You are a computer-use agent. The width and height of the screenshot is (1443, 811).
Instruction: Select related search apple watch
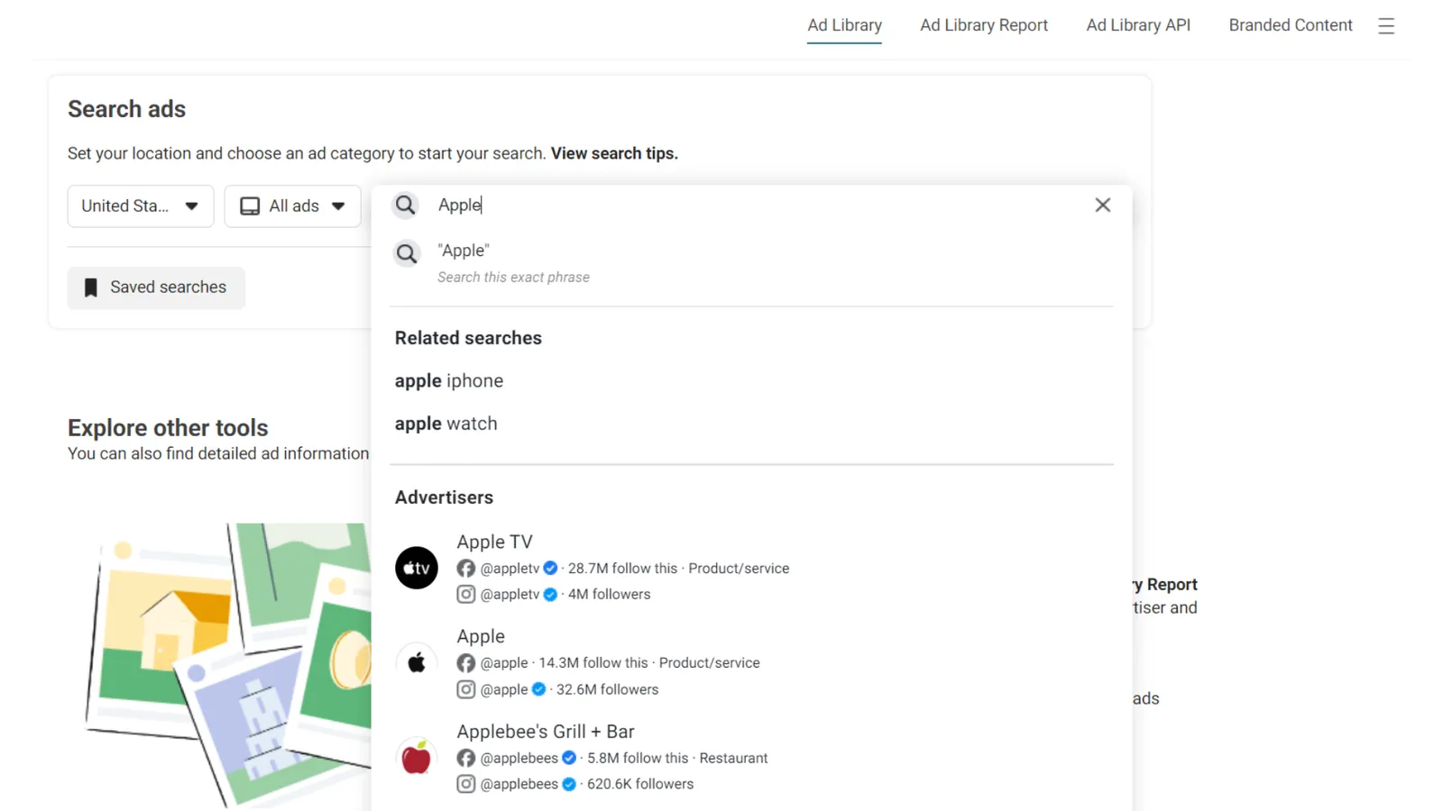coord(446,424)
